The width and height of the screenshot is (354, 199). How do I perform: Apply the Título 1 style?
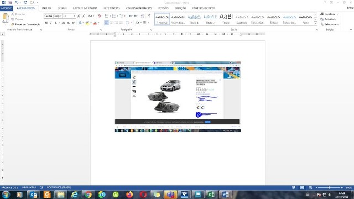click(x=194, y=19)
